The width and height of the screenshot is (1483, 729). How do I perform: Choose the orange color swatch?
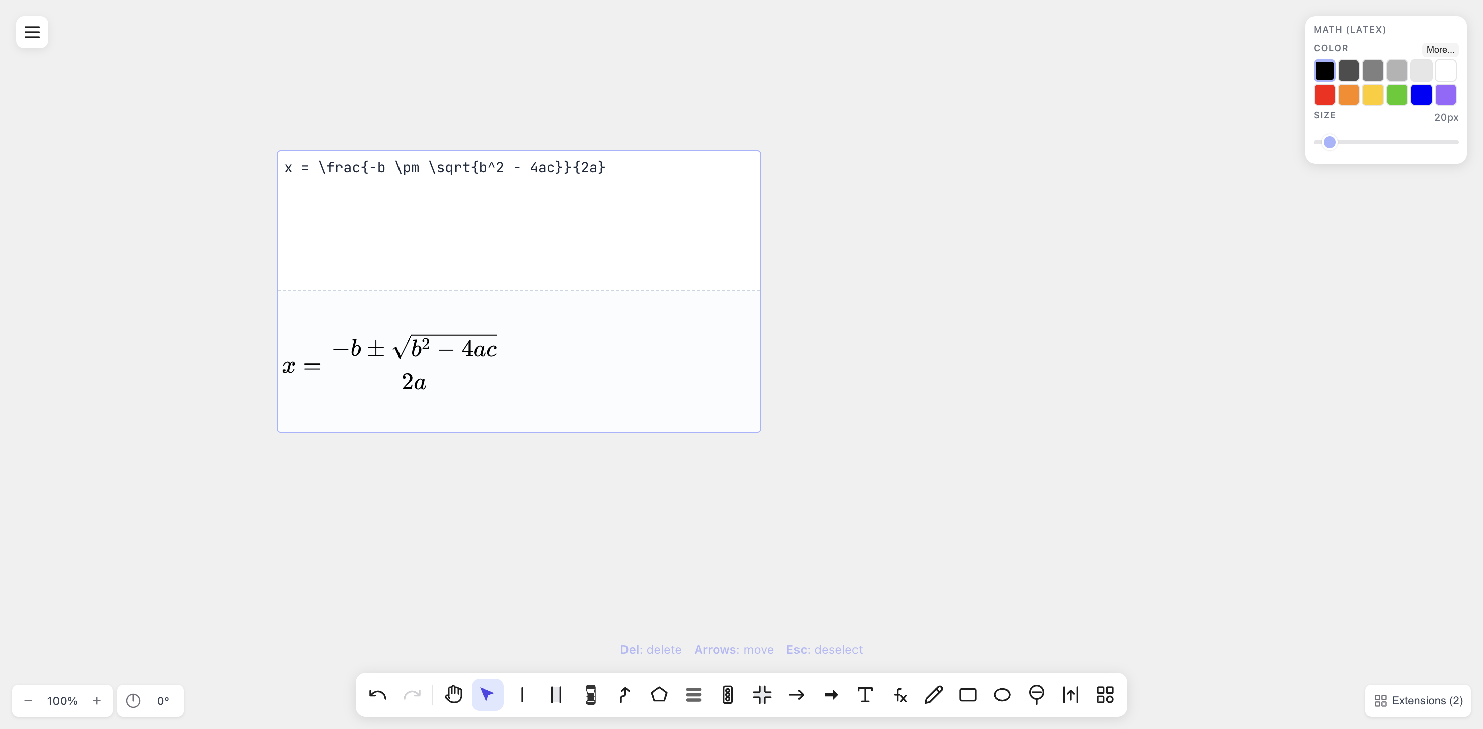click(x=1348, y=94)
